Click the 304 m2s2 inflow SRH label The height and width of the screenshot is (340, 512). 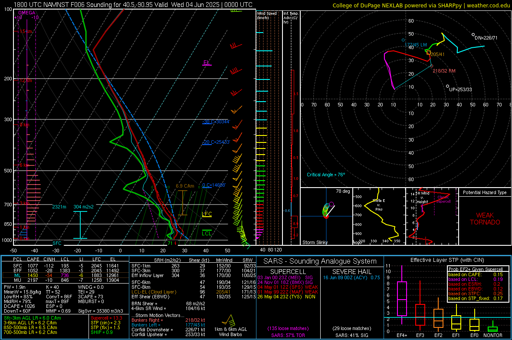[x=83, y=207]
